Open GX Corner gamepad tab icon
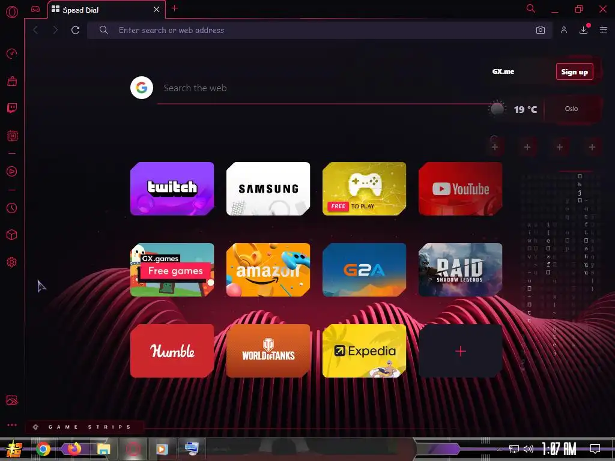615x461 pixels. point(35,9)
